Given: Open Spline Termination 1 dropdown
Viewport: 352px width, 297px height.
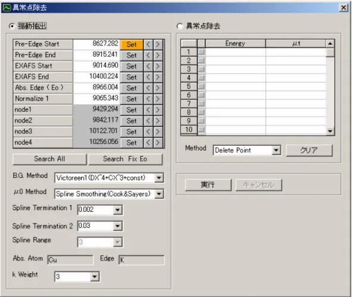Looking at the screenshot, I should click(x=117, y=210).
